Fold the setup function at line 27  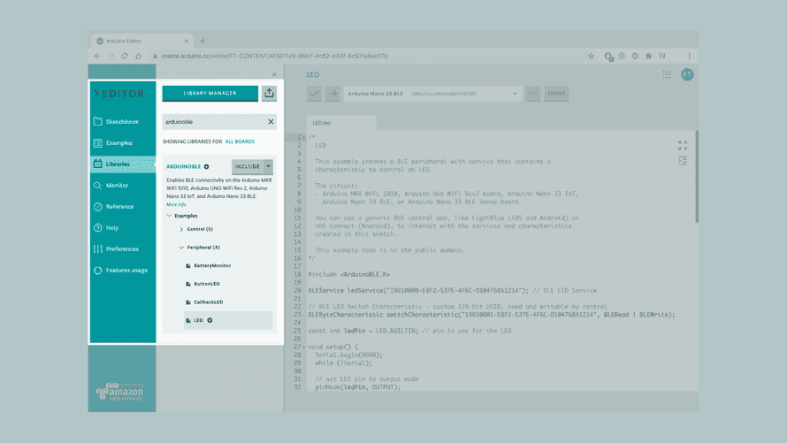click(x=304, y=348)
